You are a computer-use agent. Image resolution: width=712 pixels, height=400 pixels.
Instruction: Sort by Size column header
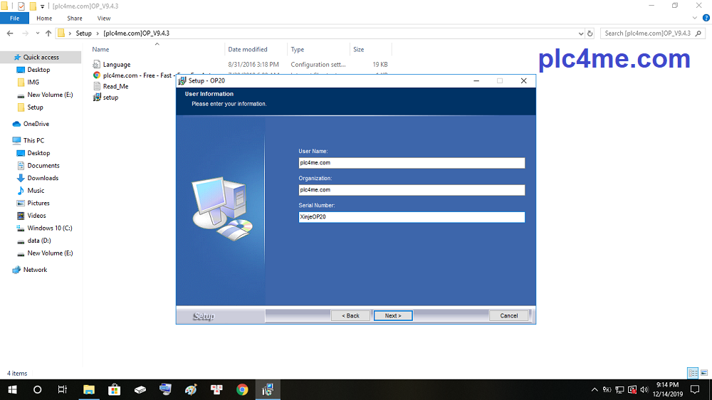coord(359,50)
